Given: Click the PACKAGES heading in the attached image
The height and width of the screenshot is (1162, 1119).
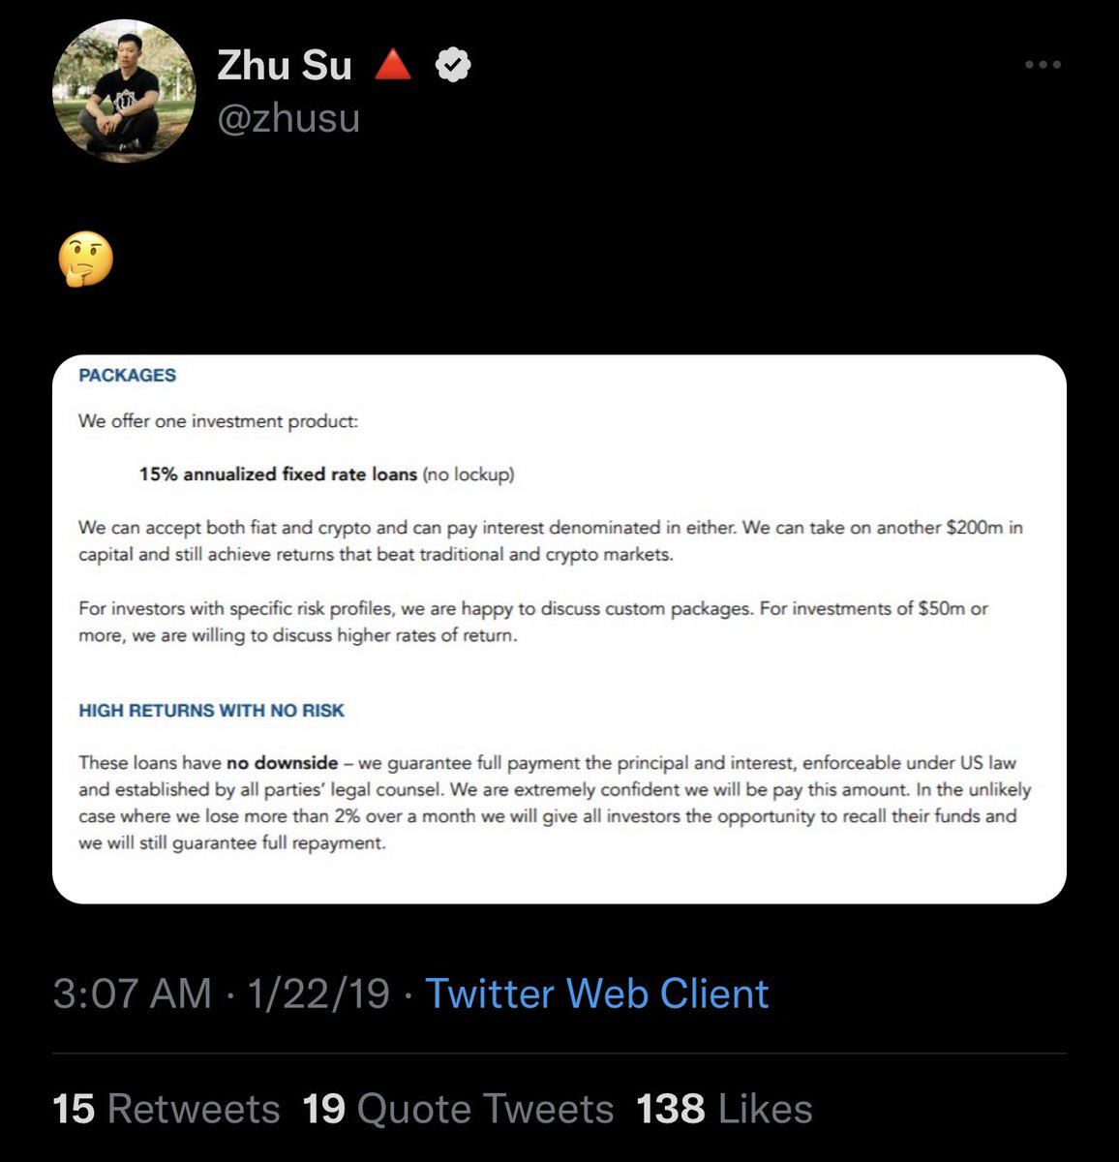Looking at the screenshot, I should click(x=128, y=376).
